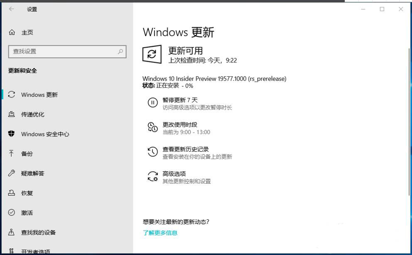The height and width of the screenshot is (255, 412).
Task: Maximize the Settings window
Action: tap(382, 9)
